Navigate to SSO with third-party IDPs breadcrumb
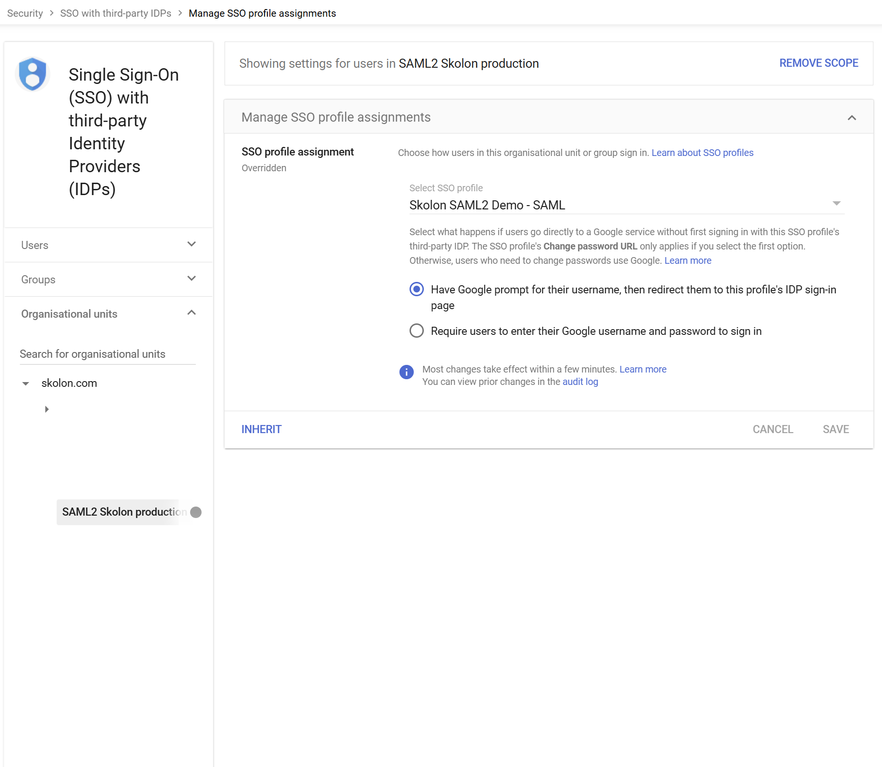The height and width of the screenshot is (767, 882). [x=115, y=13]
